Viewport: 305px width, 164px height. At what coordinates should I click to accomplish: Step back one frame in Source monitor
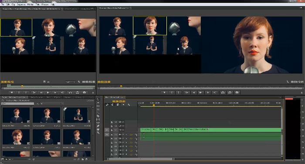point(41,93)
